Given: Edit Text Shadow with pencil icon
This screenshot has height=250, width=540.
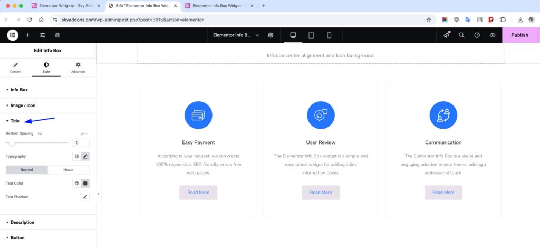Looking at the screenshot, I should click(x=85, y=197).
